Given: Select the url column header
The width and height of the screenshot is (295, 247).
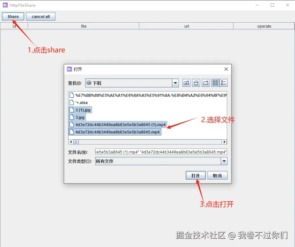Looking at the screenshot, I should pos(186,26).
